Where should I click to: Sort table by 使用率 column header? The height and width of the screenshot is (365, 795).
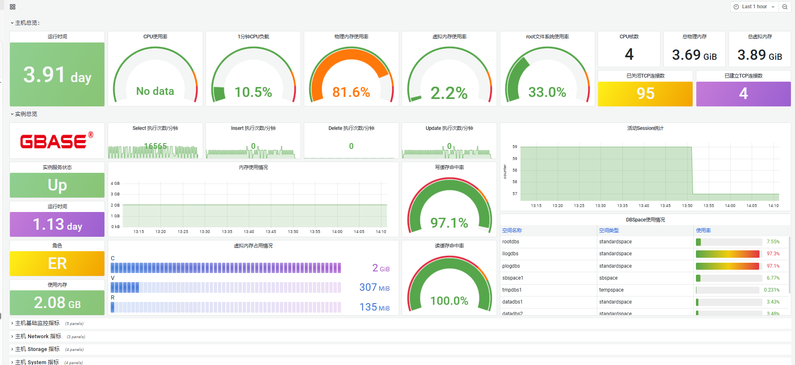[703, 231]
